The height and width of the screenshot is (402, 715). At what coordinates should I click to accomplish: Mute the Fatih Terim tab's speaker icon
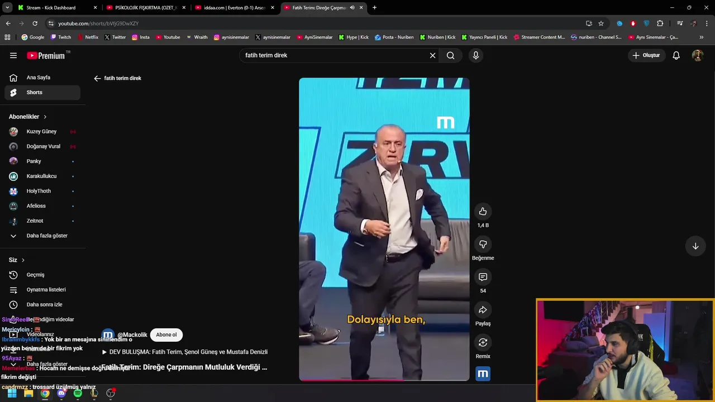coord(352,8)
